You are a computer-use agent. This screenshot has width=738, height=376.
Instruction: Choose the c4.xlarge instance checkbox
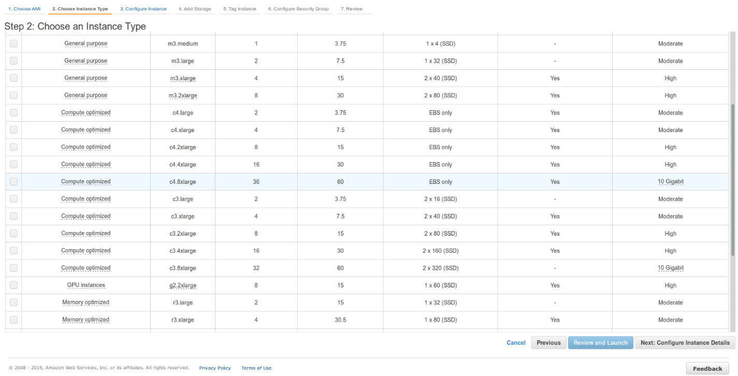(x=13, y=130)
